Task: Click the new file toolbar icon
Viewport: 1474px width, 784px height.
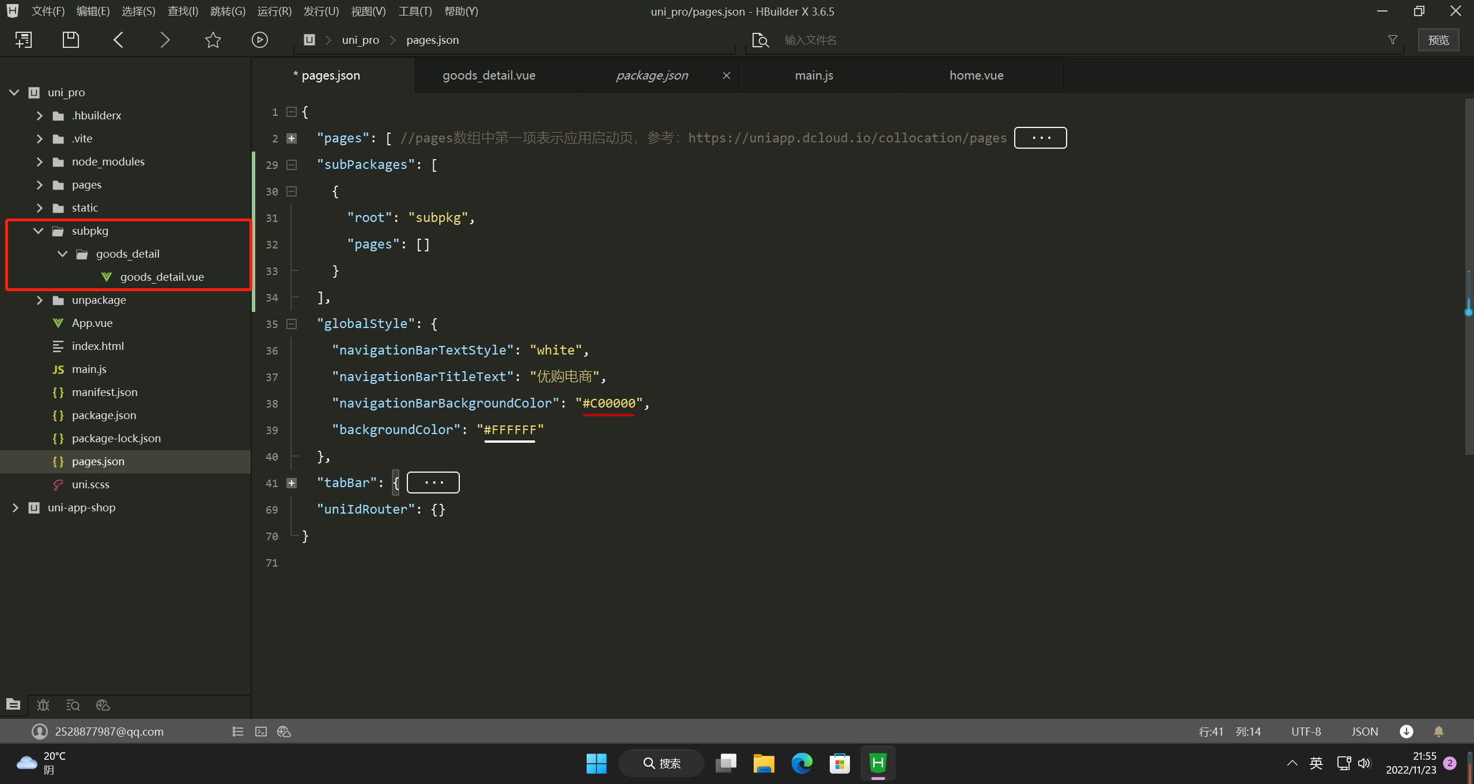Action: click(24, 40)
